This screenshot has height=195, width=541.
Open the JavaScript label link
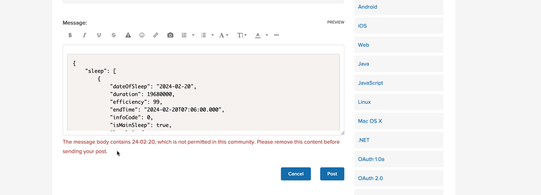pos(370,83)
